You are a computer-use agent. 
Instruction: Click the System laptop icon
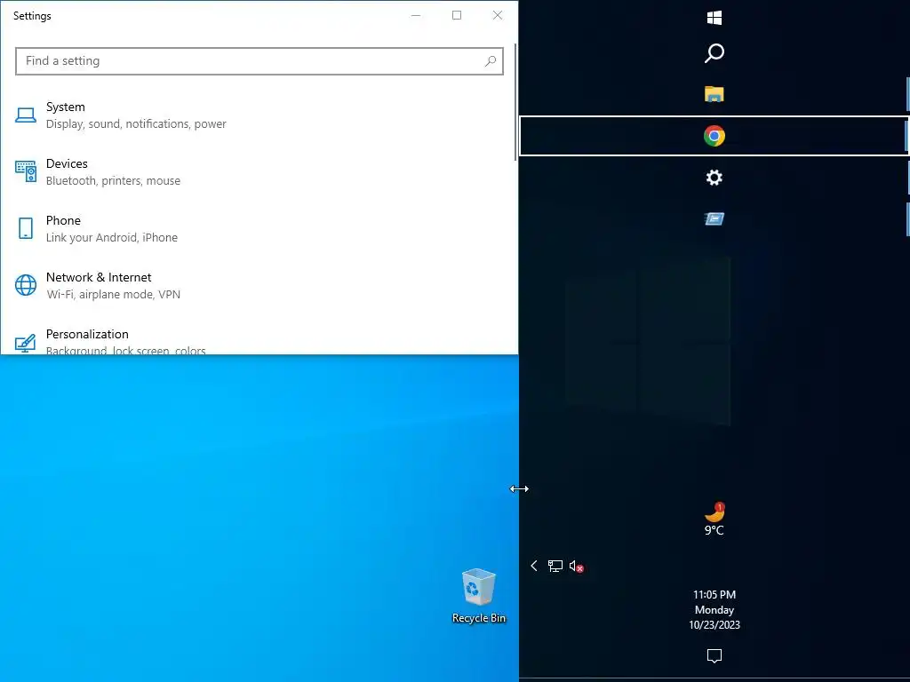26,115
